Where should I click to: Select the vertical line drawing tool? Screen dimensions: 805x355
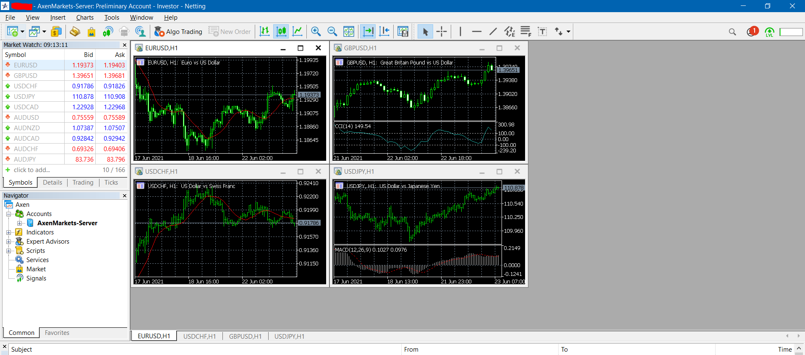pyautogui.click(x=460, y=31)
